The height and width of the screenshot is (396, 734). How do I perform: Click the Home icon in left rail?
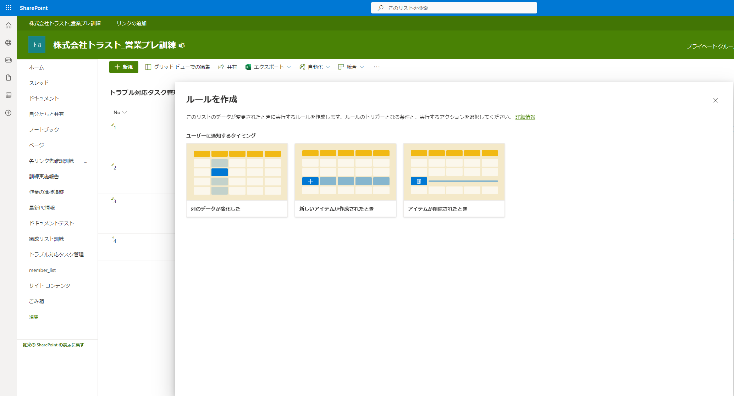pos(9,26)
